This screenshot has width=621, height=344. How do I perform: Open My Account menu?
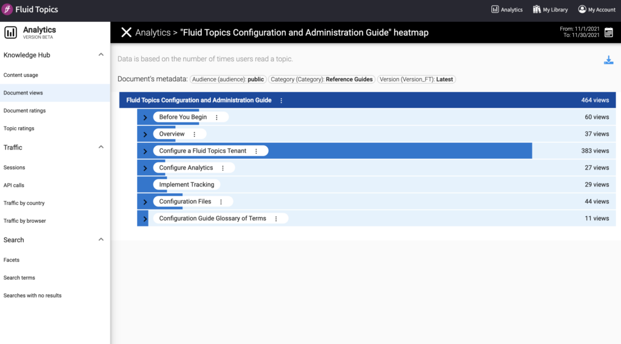pyautogui.click(x=596, y=10)
